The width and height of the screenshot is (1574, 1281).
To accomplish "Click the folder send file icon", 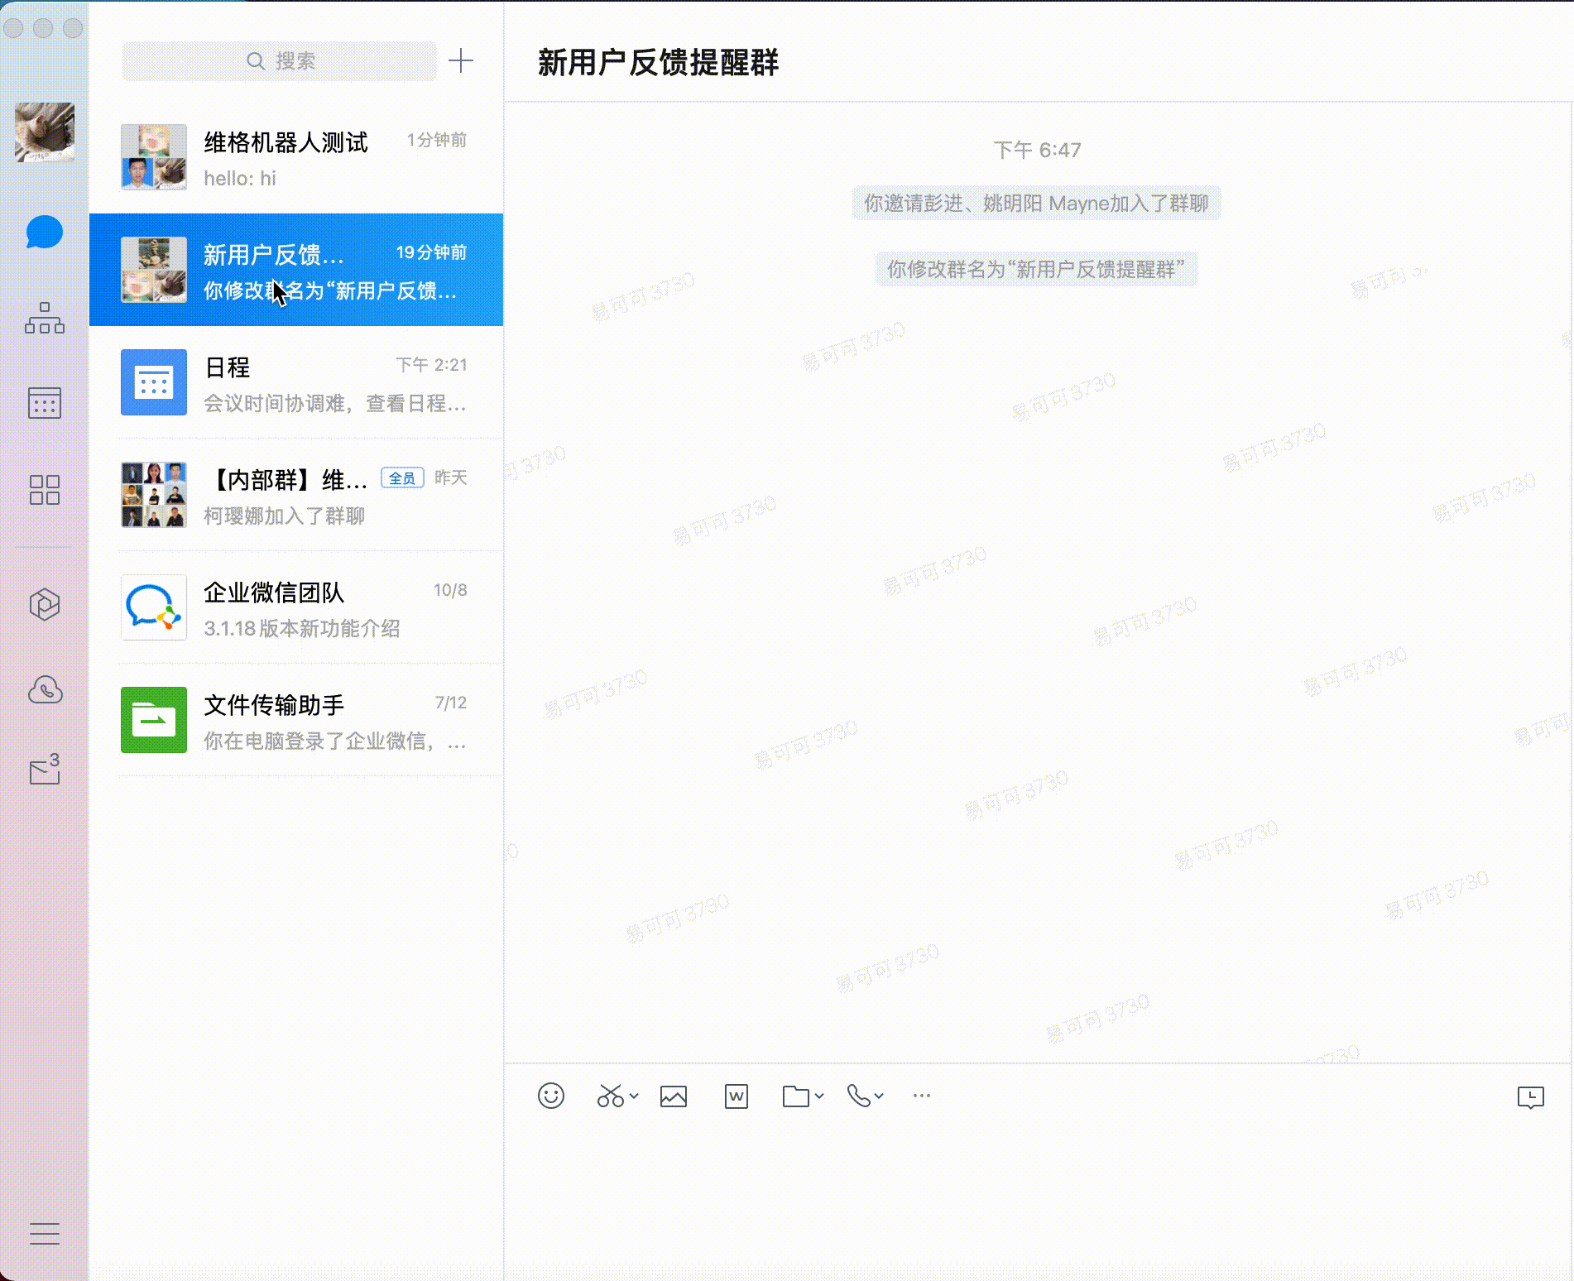I will tap(796, 1096).
